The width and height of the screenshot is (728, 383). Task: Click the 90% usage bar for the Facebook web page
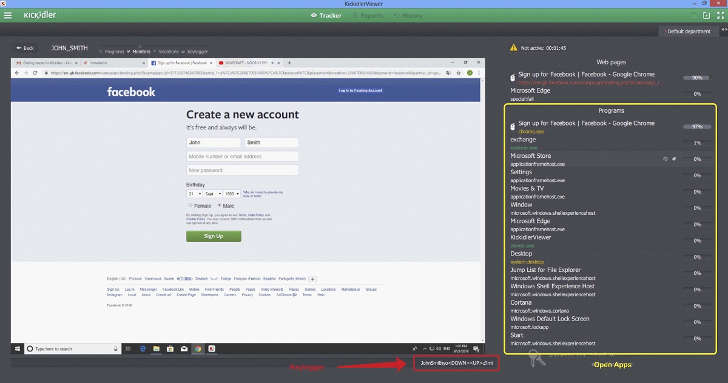[x=697, y=78]
